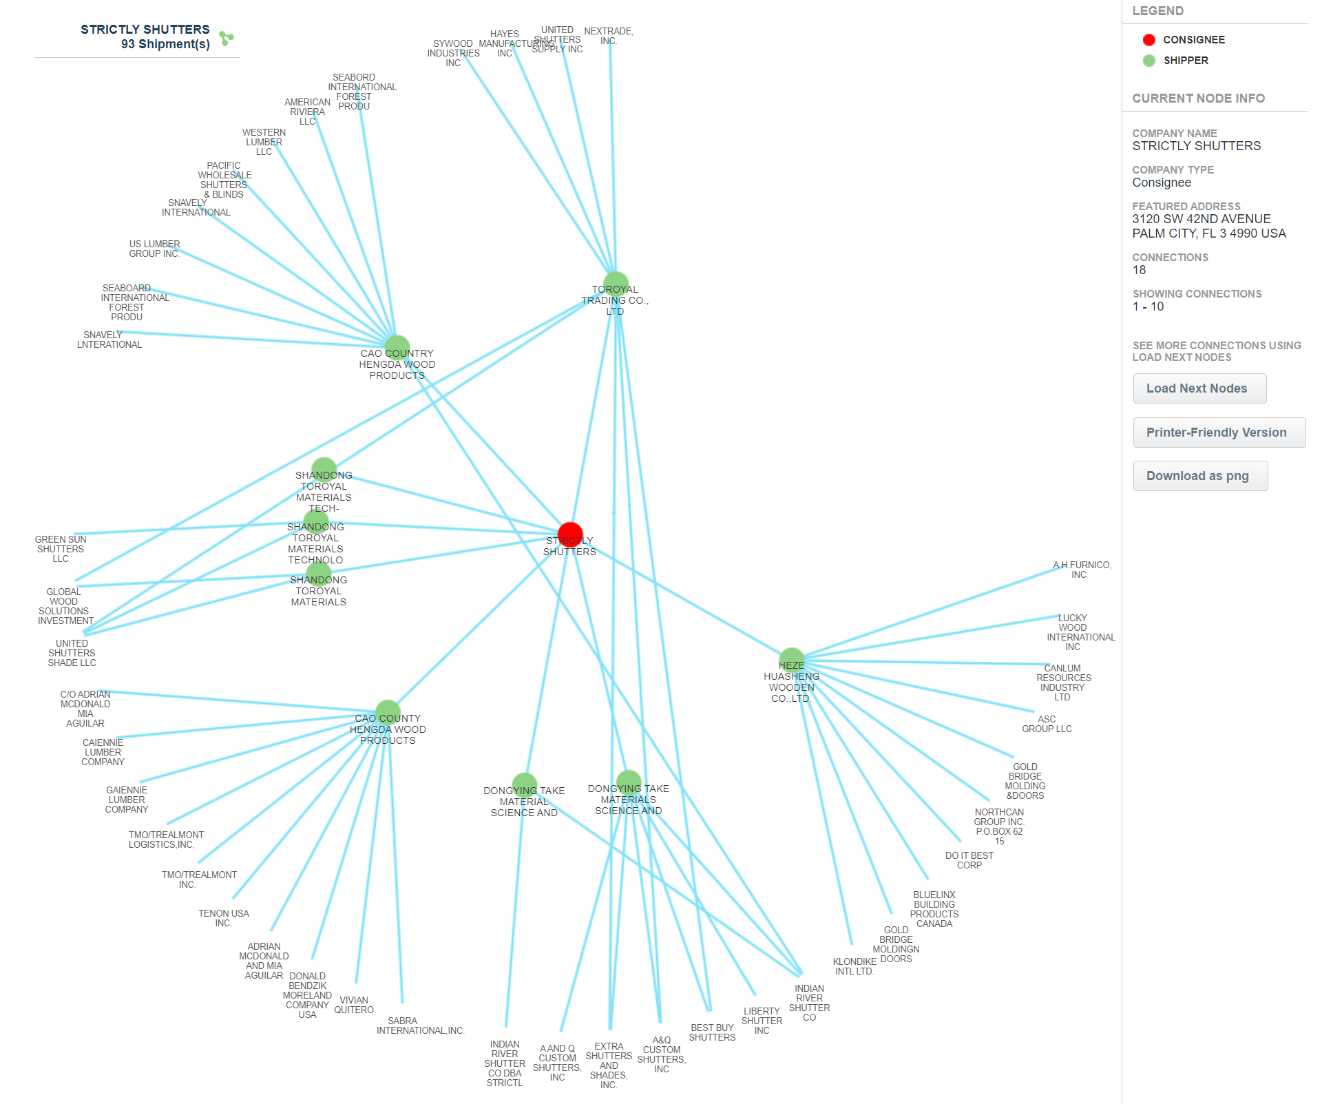Viewport: 1322px width, 1104px height.
Task: Click the CAIENNIE LUMBER COMPANY label
Action: coord(103,752)
